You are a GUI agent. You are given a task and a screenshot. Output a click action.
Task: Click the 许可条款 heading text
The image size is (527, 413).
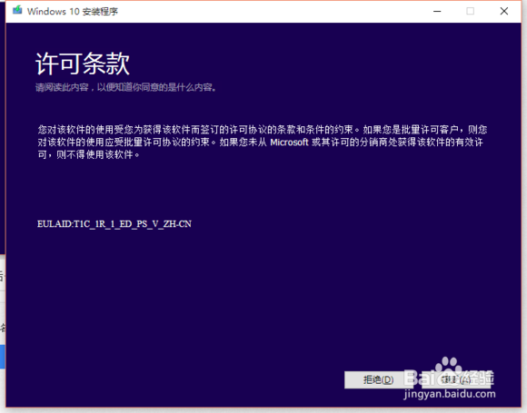[83, 64]
